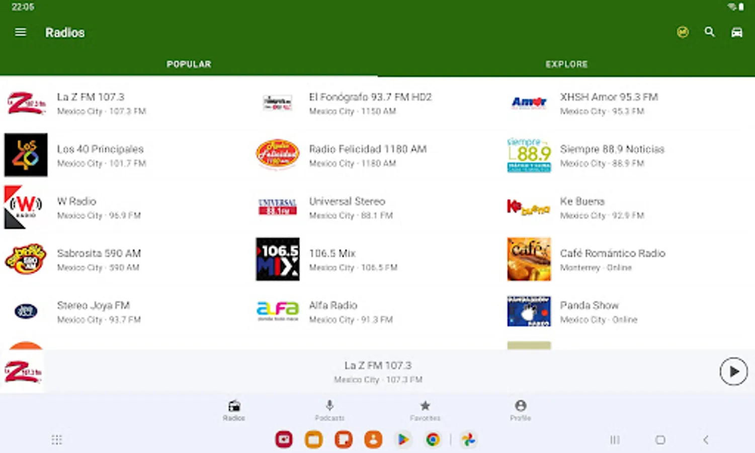The height and width of the screenshot is (453, 755).
Task: Switch to the Explore tab
Action: (x=566, y=64)
